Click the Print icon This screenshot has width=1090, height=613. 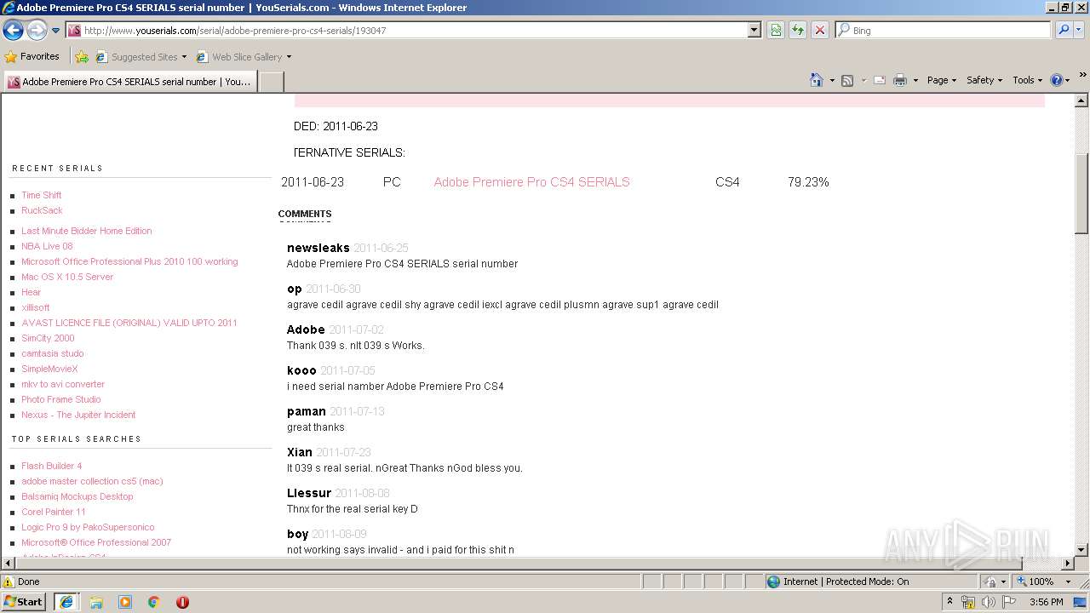pos(900,80)
